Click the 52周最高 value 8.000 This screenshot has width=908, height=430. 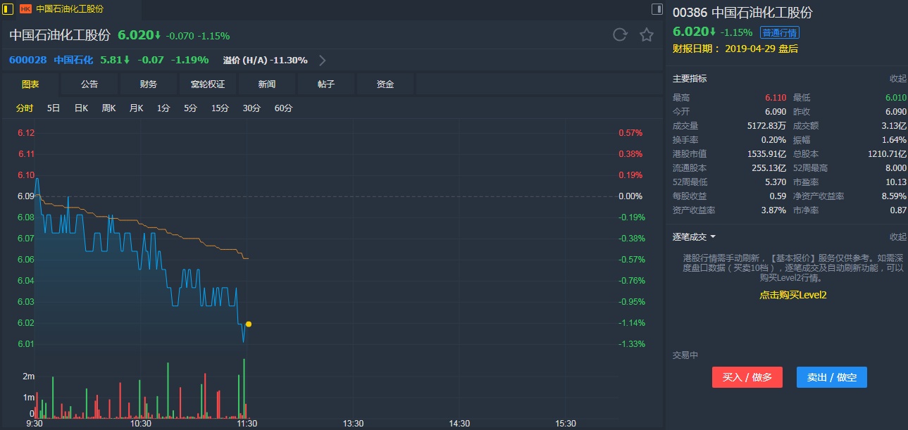(x=896, y=168)
